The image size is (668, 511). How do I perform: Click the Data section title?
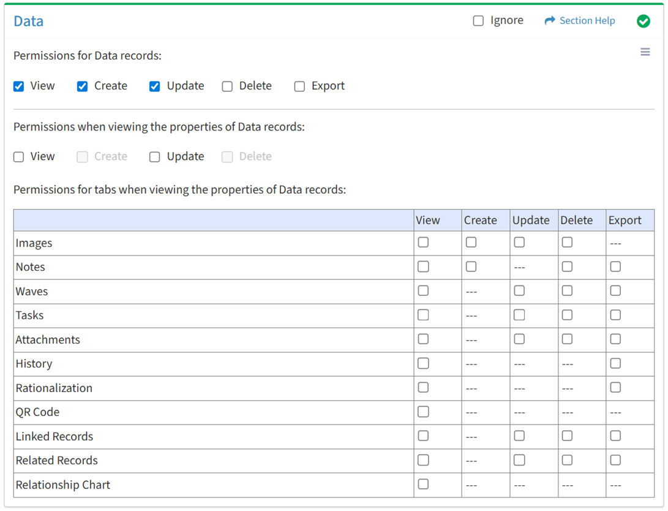point(29,21)
